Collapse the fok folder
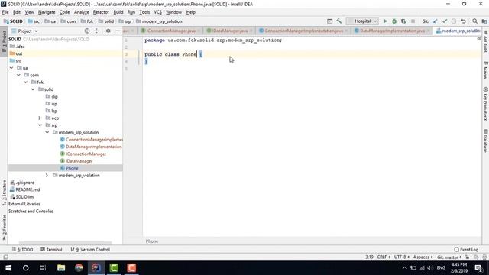 pyautogui.click(x=26, y=82)
